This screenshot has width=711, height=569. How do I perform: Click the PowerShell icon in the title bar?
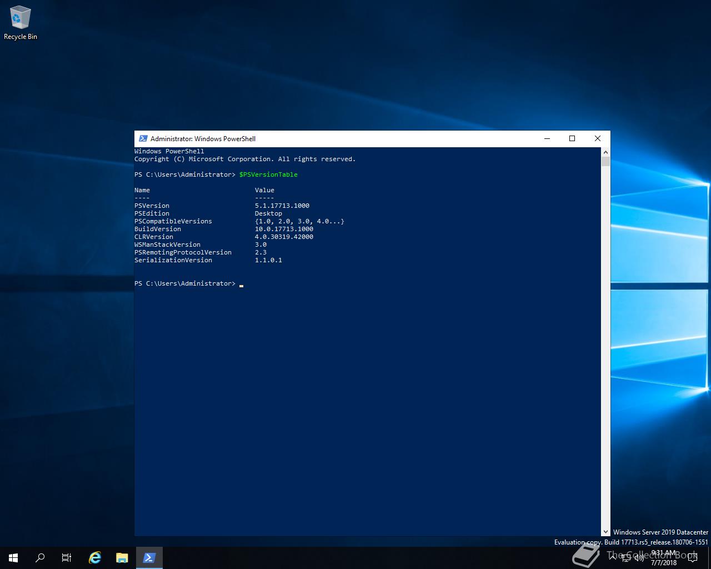(143, 139)
